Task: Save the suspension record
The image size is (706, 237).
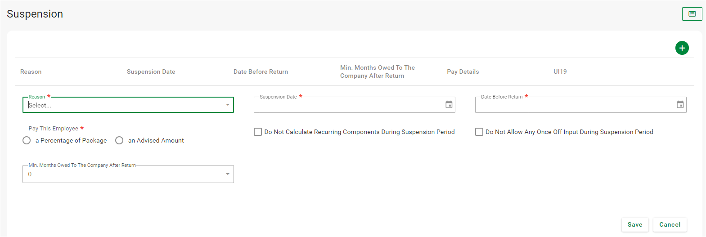Action: (634, 224)
